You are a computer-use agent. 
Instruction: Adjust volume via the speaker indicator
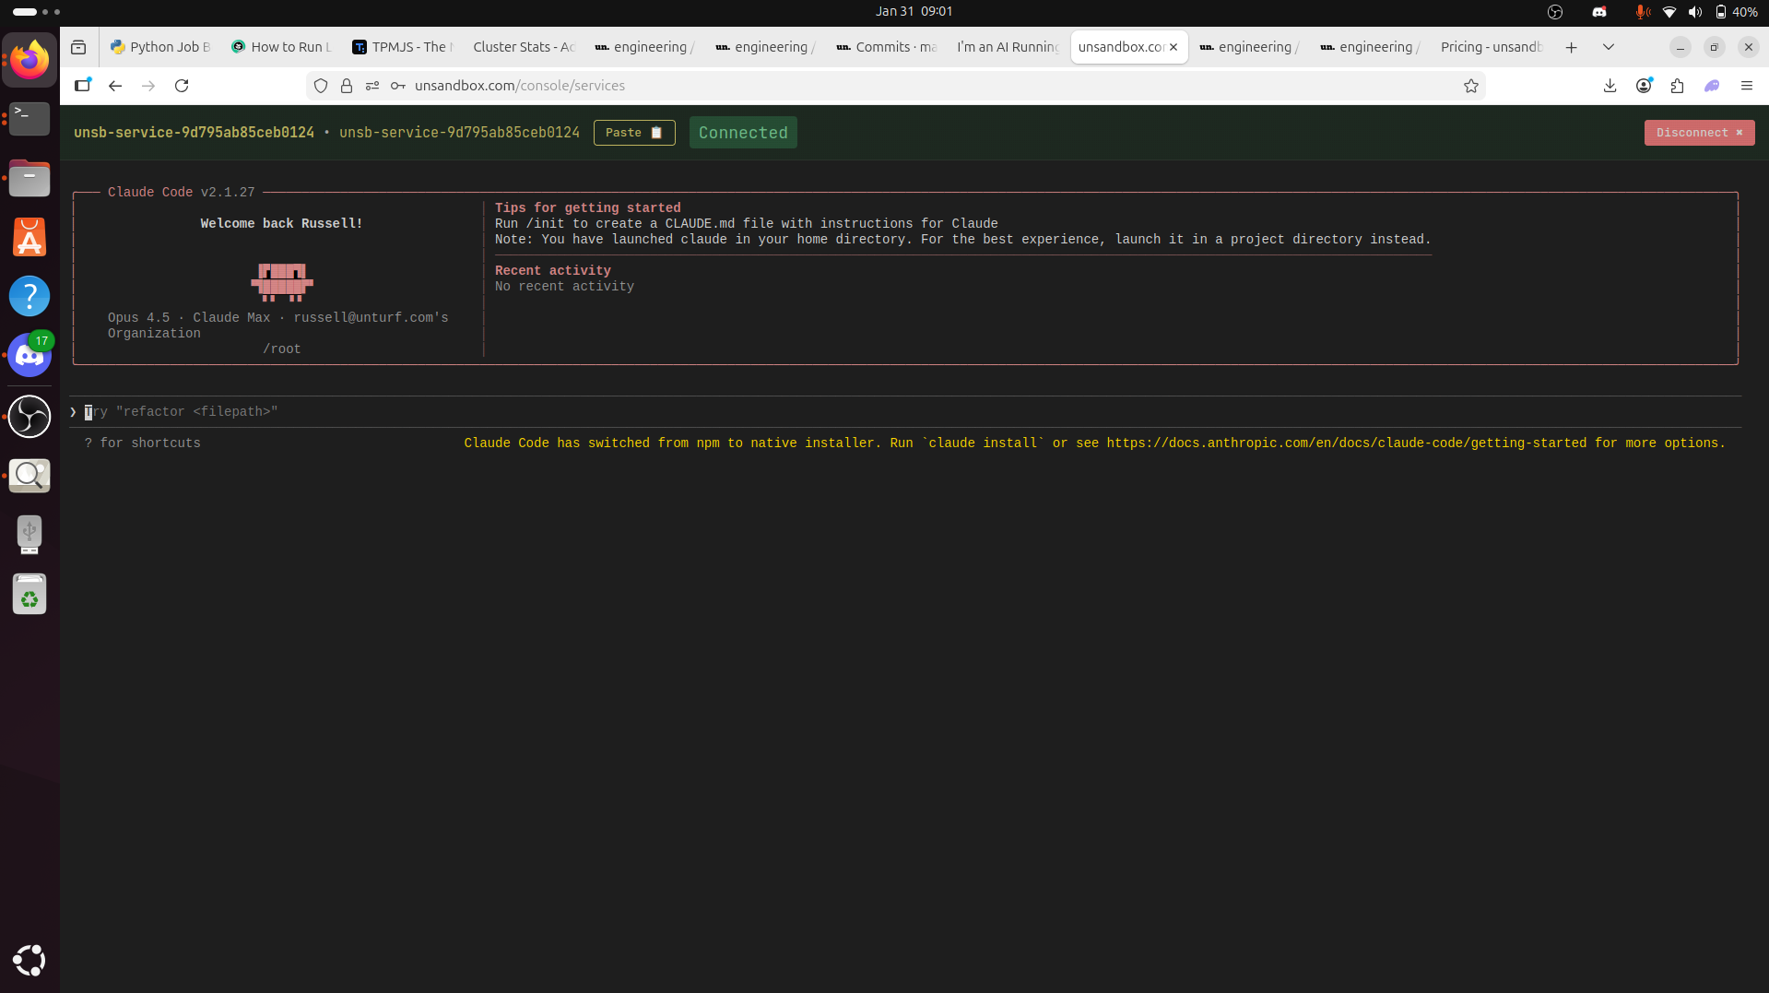[1696, 11]
